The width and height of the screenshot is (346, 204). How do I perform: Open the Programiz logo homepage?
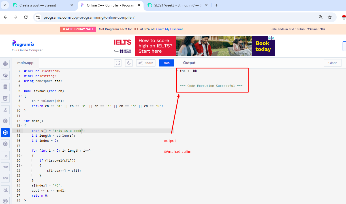click(x=23, y=44)
